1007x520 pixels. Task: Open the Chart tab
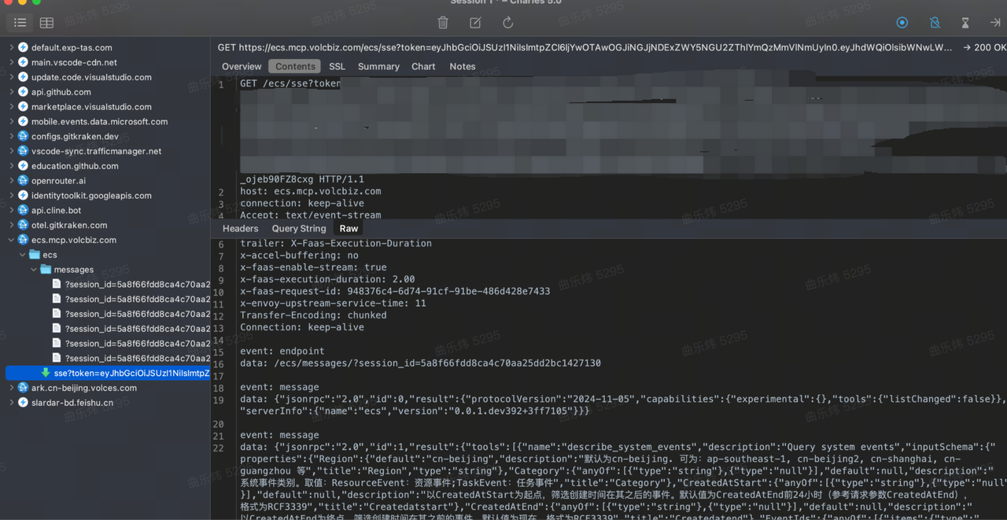[x=423, y=67]
